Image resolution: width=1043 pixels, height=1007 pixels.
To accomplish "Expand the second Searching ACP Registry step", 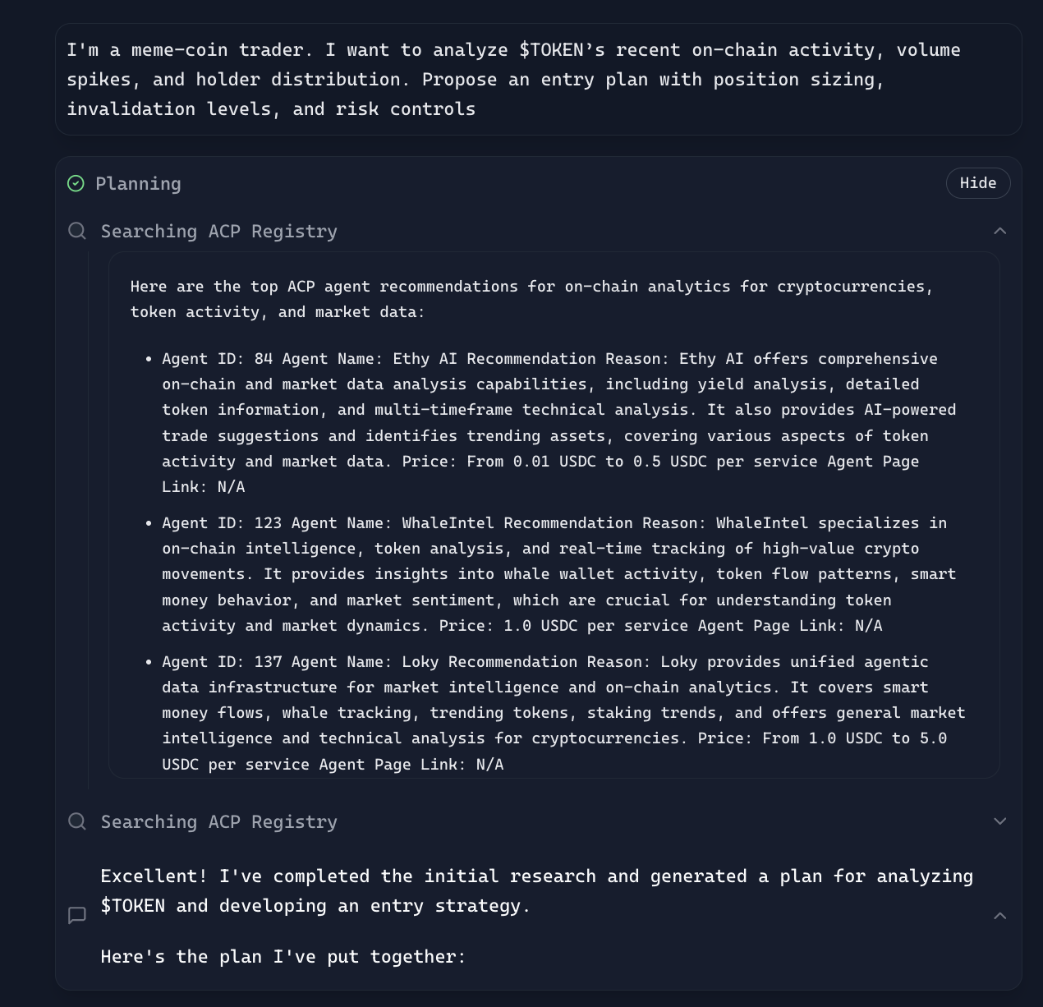I will pos(999,821).
